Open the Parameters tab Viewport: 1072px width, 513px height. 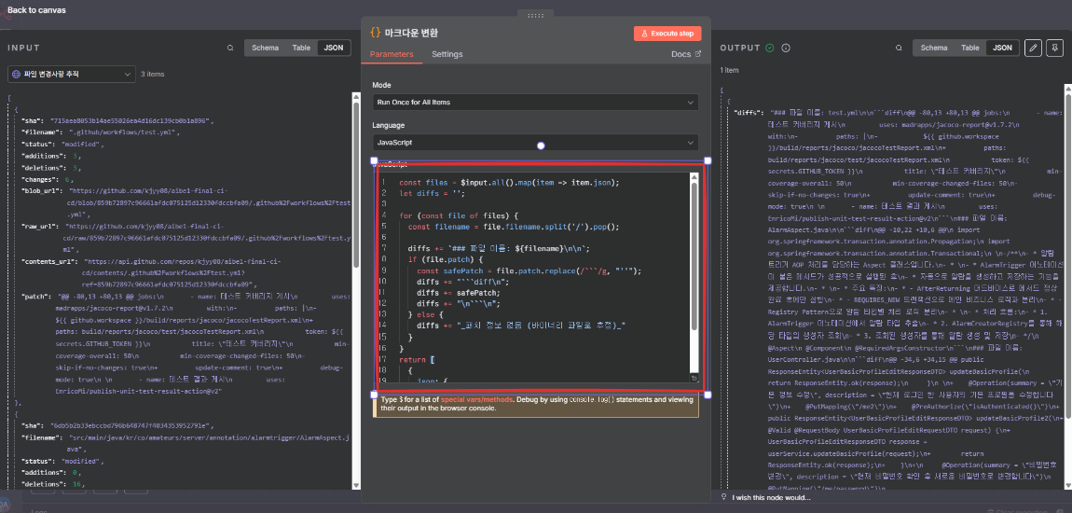[x=392, y=55]
